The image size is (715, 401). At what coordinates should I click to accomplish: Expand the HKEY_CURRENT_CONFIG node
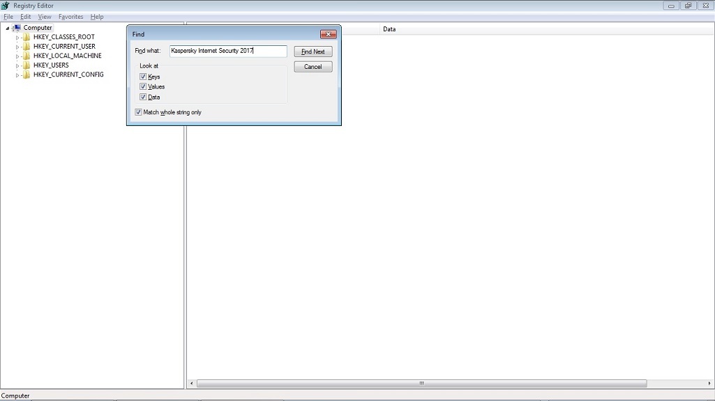point(17,75)
